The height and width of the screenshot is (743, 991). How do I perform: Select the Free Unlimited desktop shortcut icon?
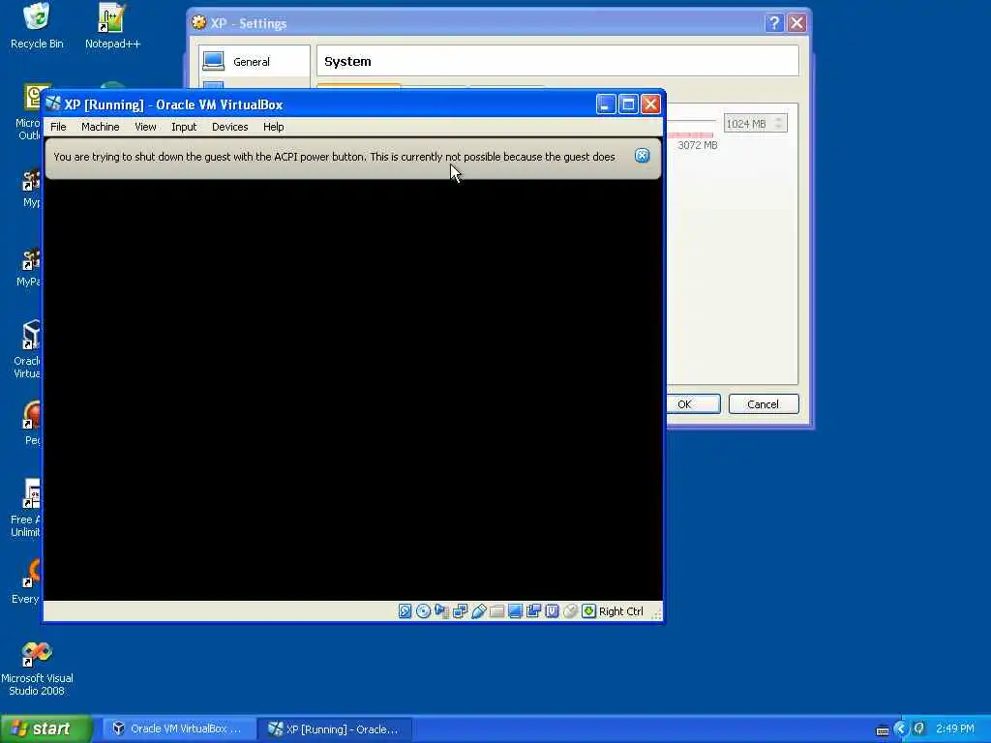26,508
